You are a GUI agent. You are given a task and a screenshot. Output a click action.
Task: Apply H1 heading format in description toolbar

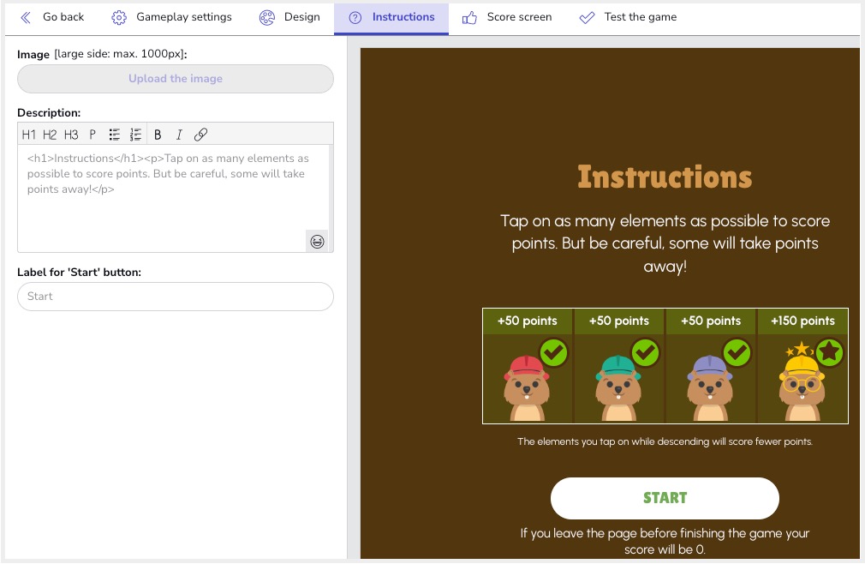point(29,135)
